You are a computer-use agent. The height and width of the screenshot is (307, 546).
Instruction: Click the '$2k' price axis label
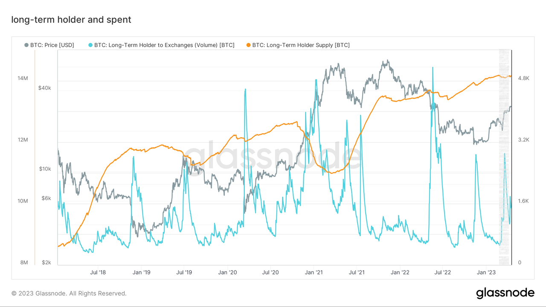(x=46, y=263)
